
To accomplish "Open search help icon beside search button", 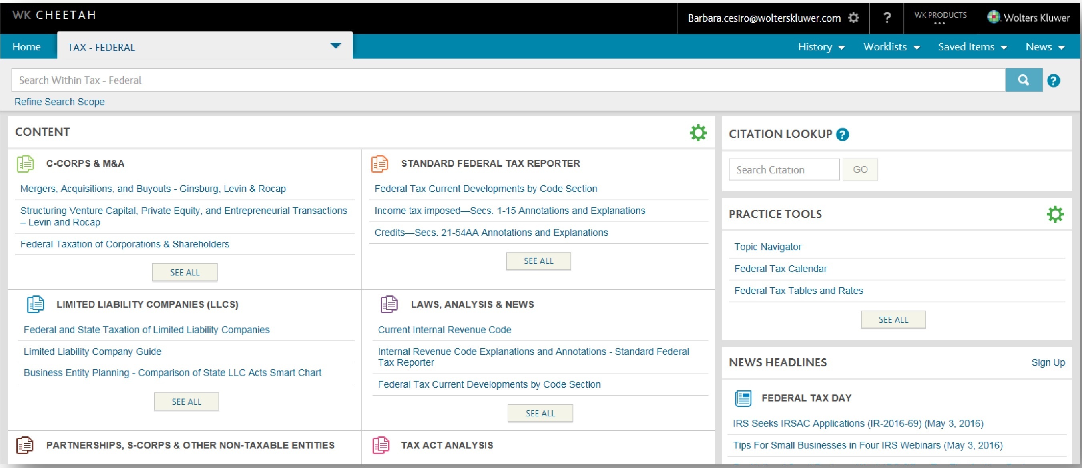I will pyautogui.click(x=1054, y=80).
